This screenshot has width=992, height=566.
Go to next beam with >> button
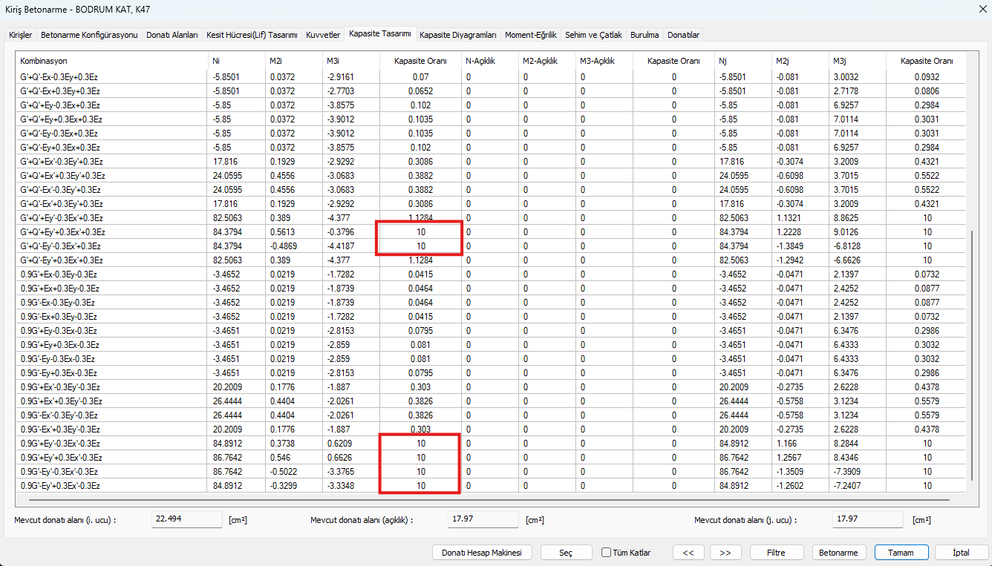725,553
